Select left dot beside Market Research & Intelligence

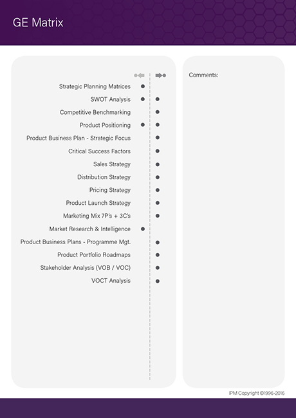click(x=143, y=229)
